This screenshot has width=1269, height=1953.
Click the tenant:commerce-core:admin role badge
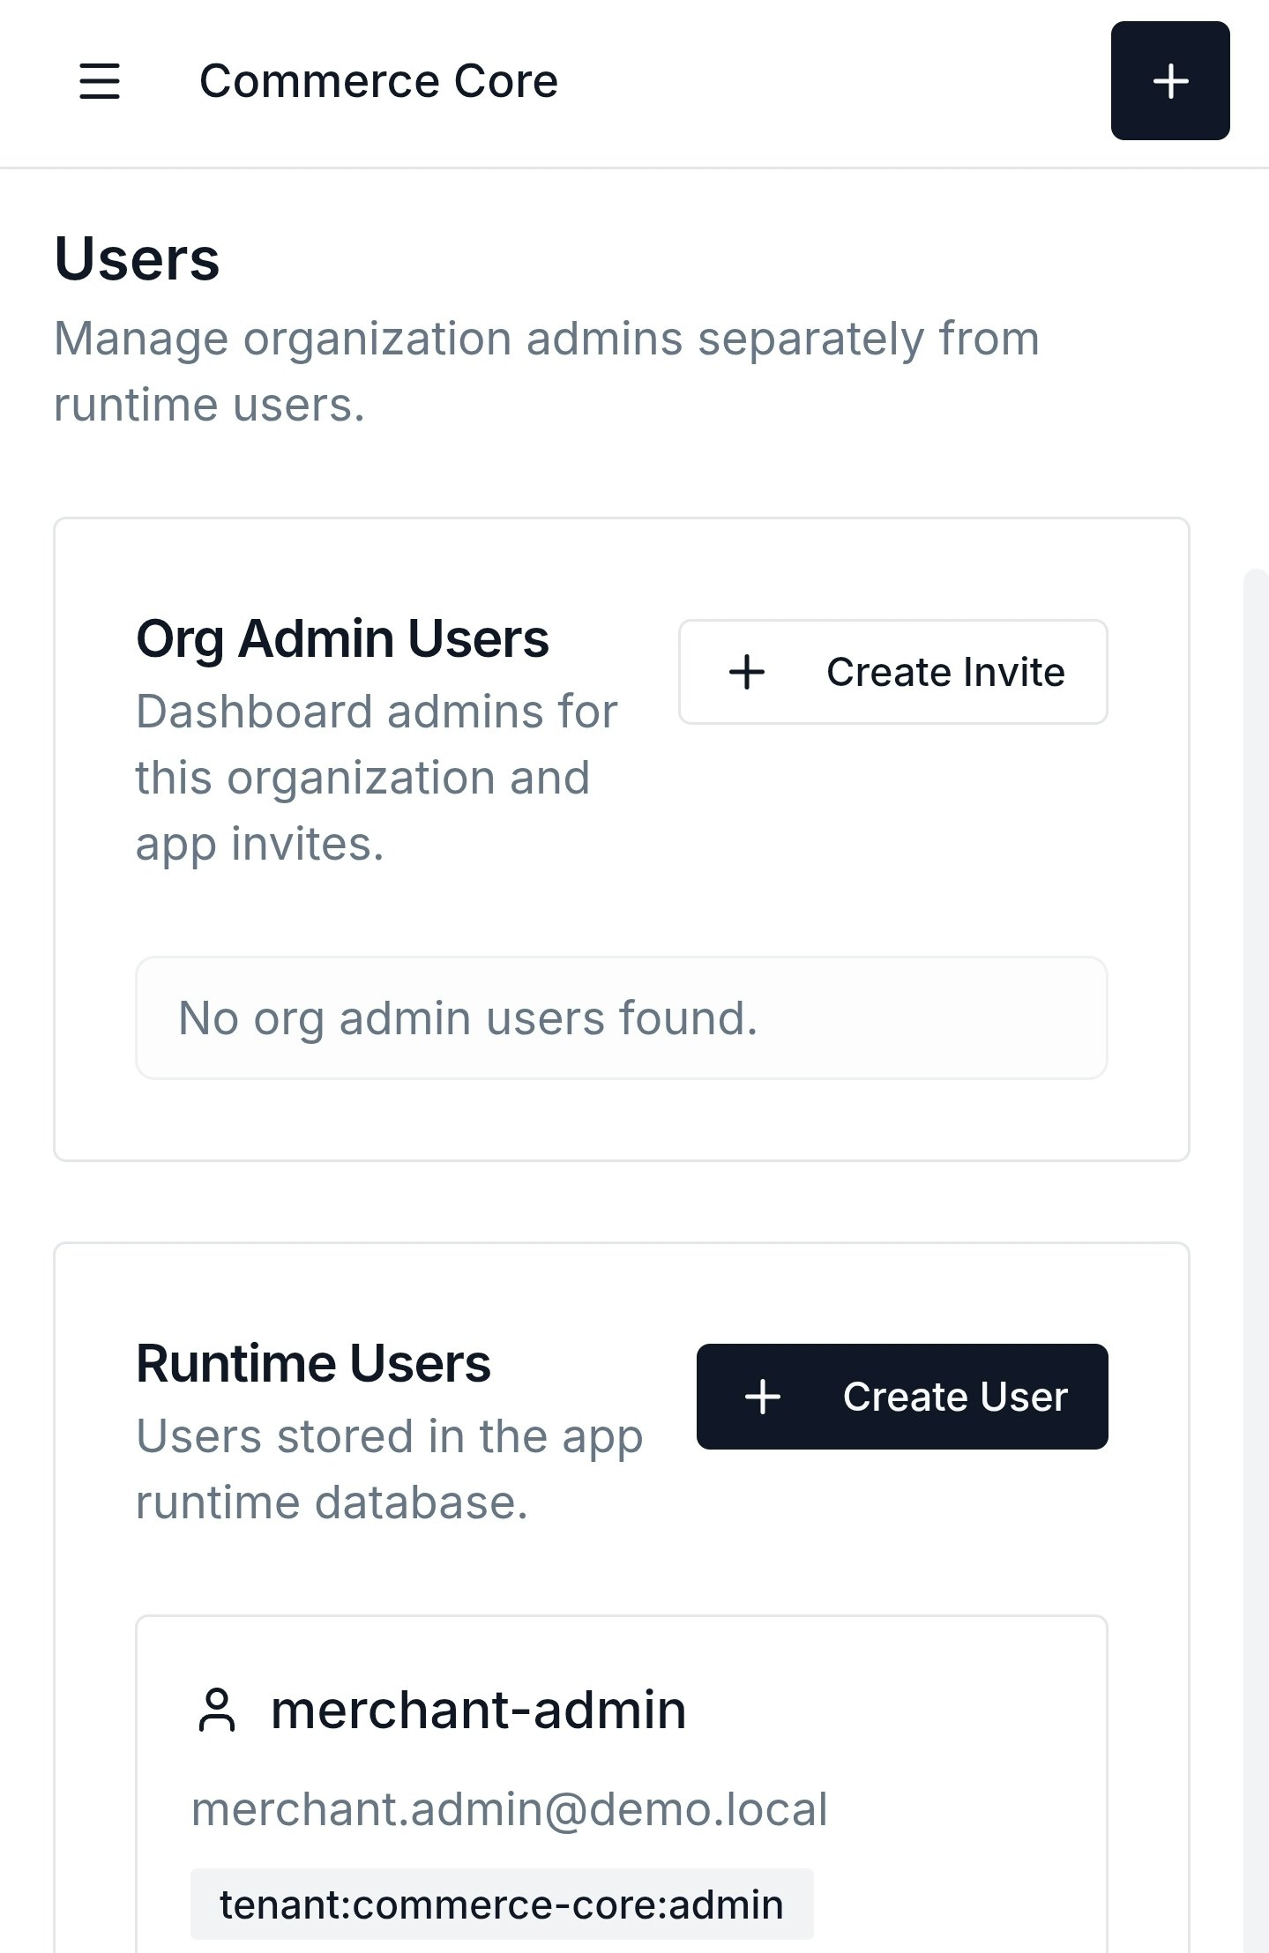501,1905
